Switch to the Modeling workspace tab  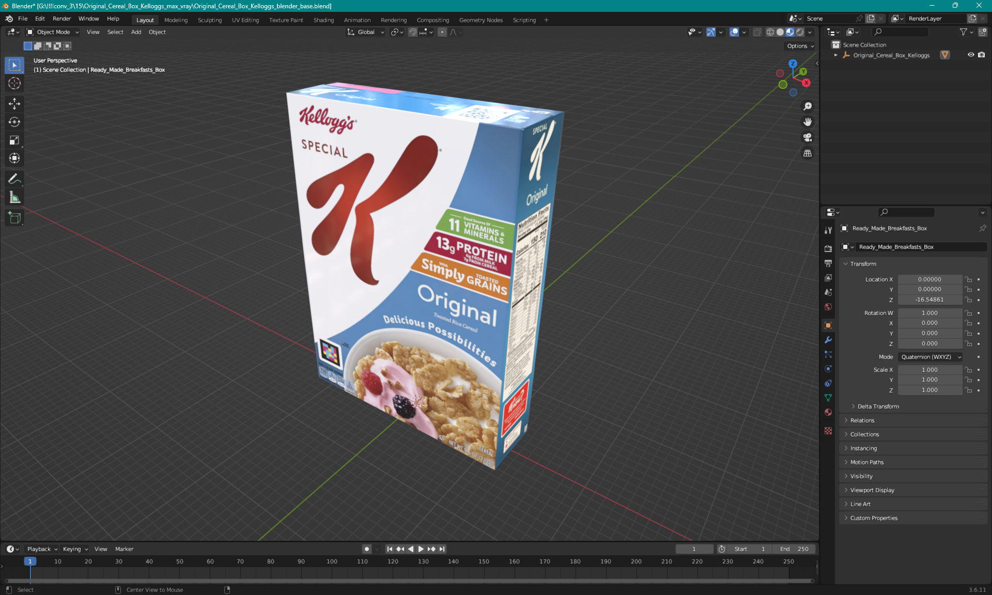click(176, 20)
